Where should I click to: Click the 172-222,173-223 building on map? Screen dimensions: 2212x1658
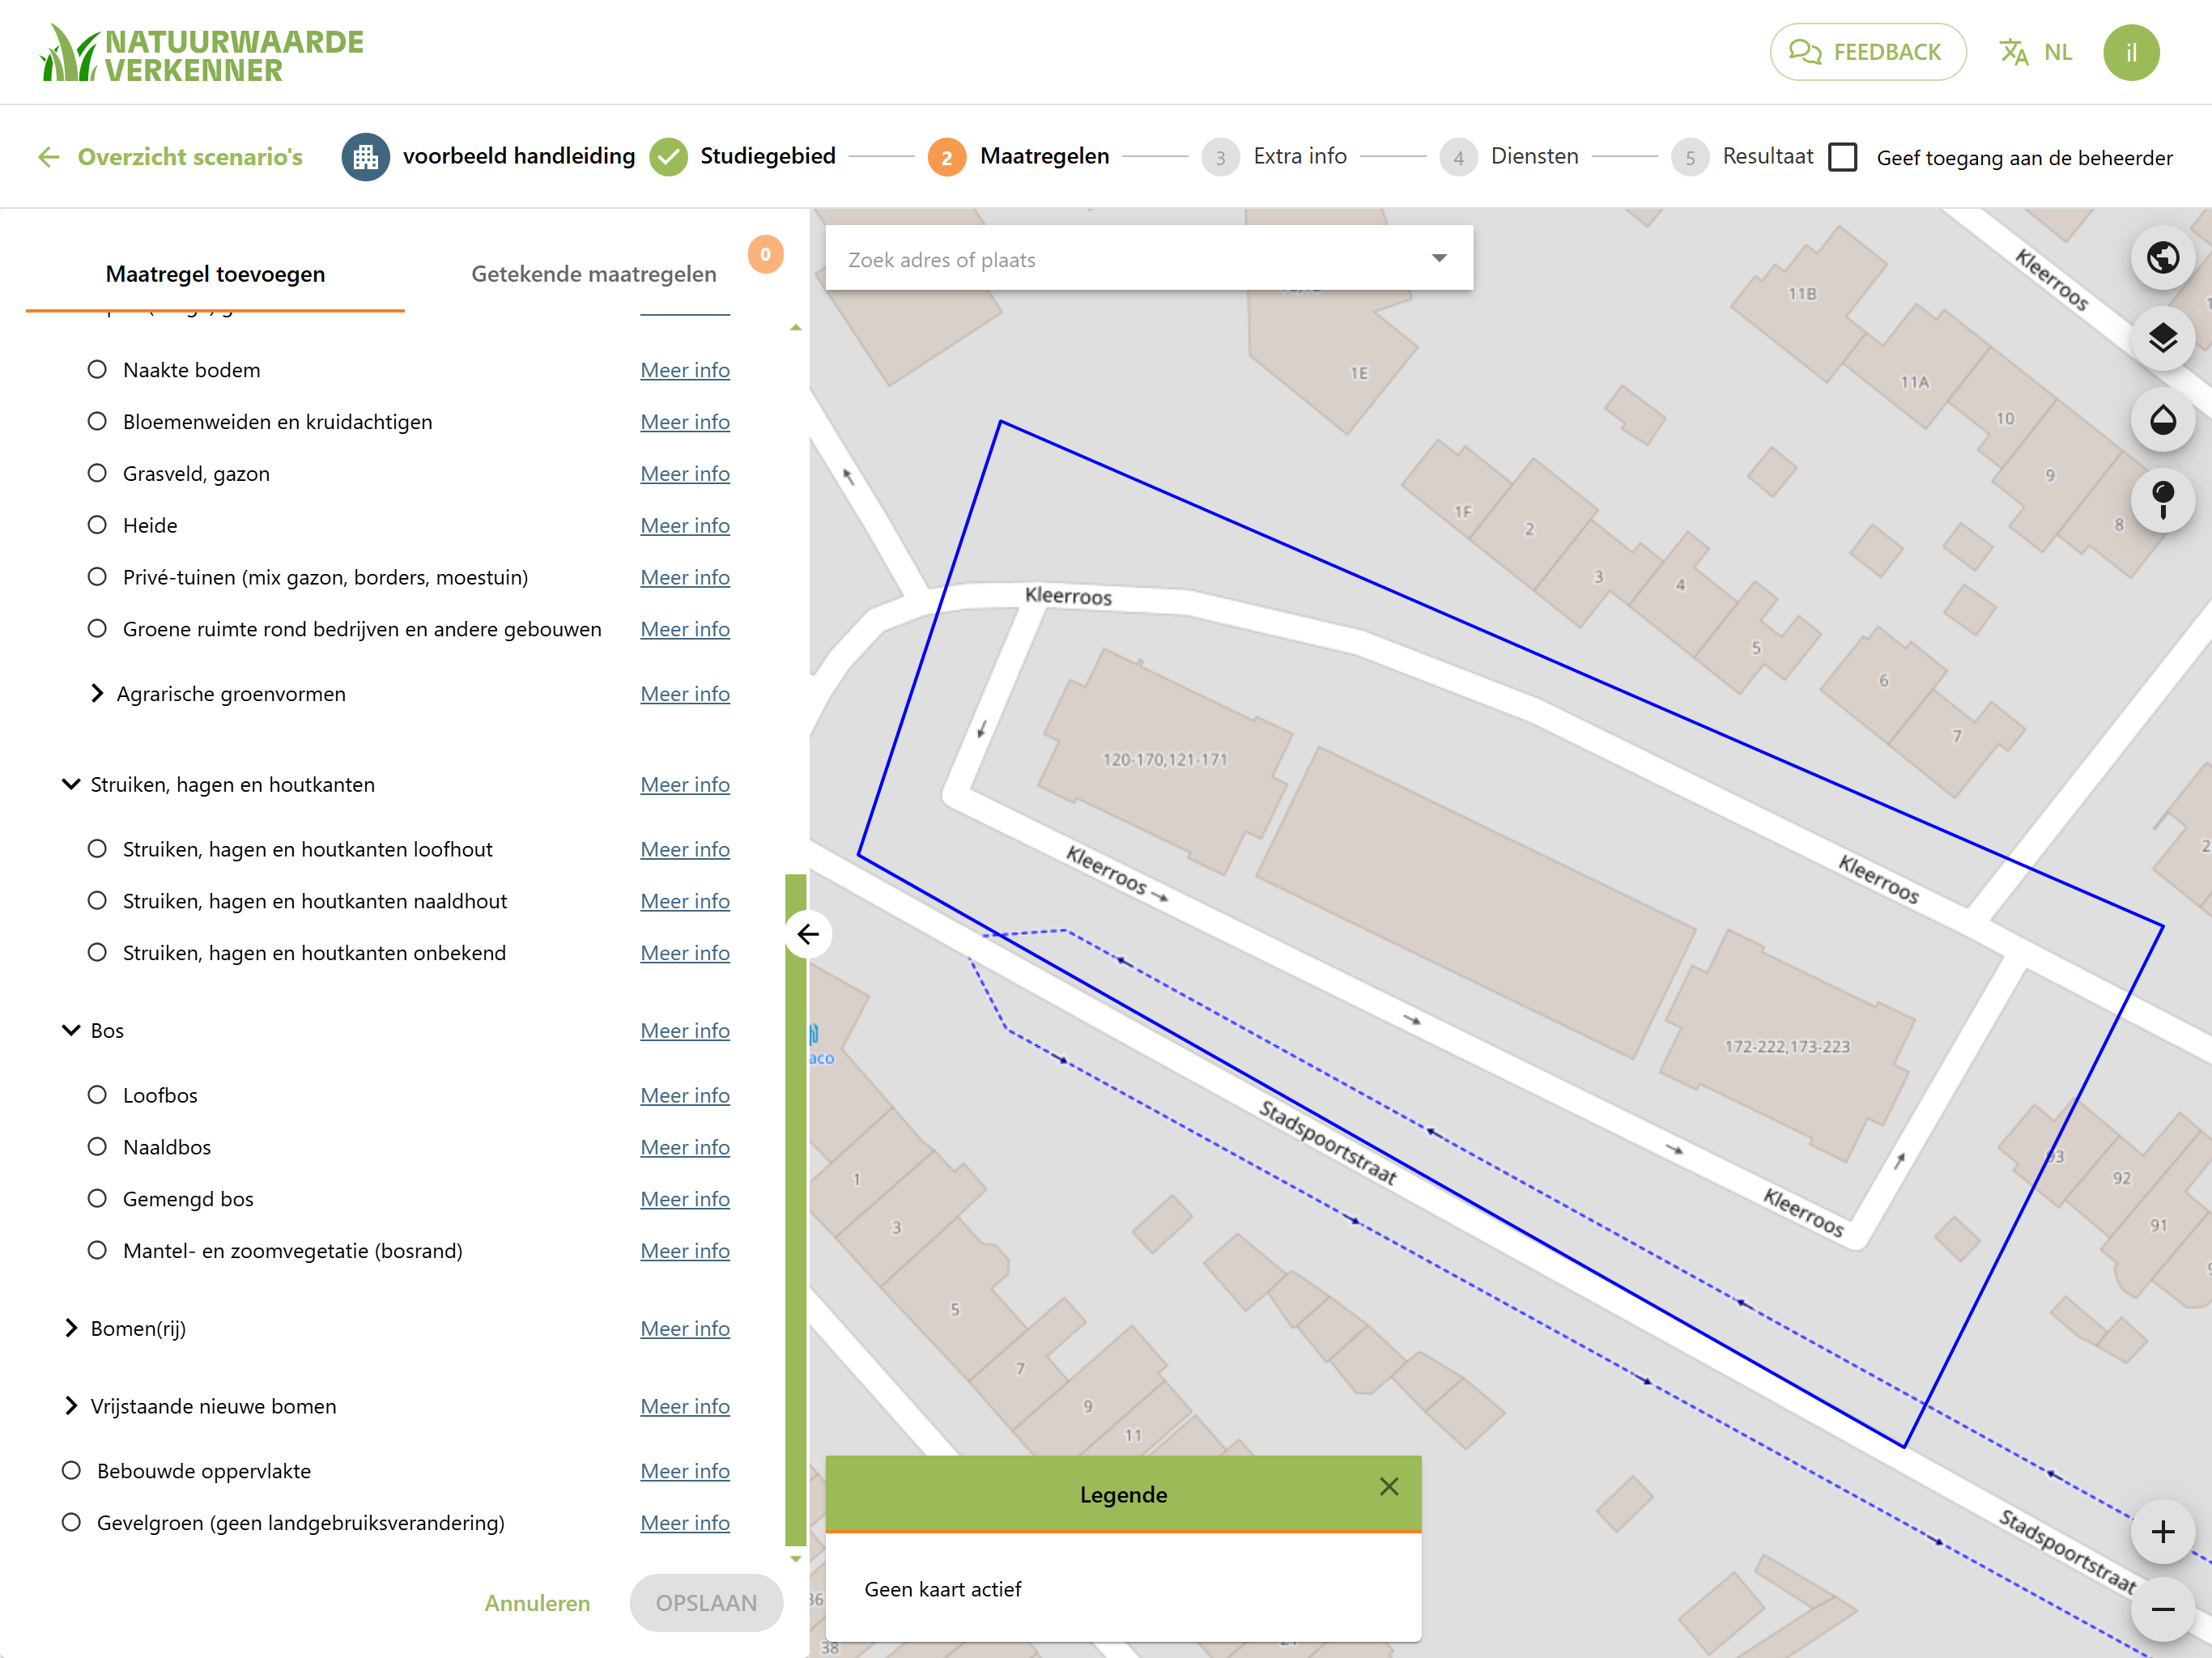point(1786,1047)
